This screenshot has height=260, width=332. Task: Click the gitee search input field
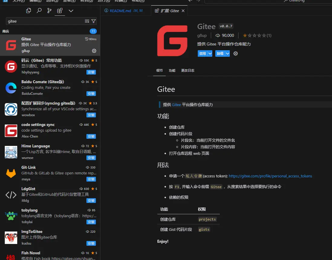46,21
